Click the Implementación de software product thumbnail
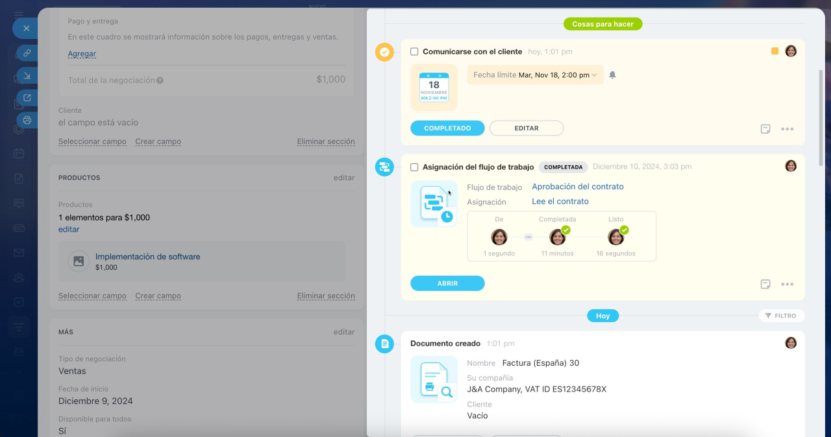831x437 pixels. pyautogui.click(x=79, y=261)
